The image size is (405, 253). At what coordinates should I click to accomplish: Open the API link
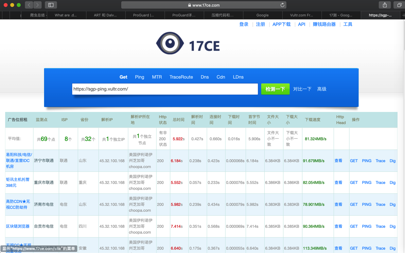(x=302, y=24)
